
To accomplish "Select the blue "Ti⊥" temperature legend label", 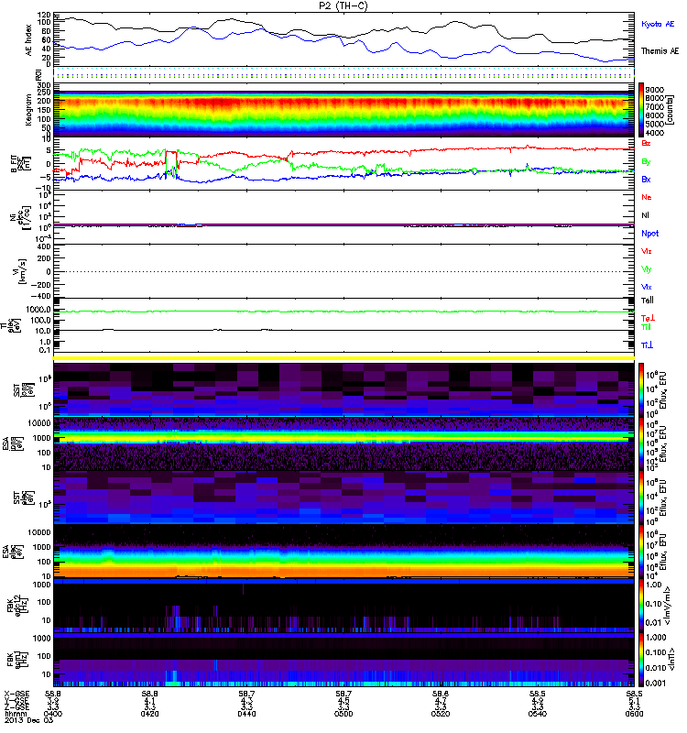I will tap(647, 345).
